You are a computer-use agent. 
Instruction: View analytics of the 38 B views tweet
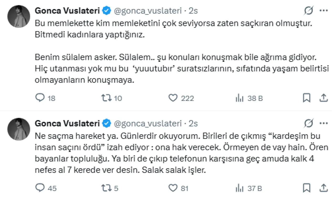pyautogui.click(x=239, y=98)
